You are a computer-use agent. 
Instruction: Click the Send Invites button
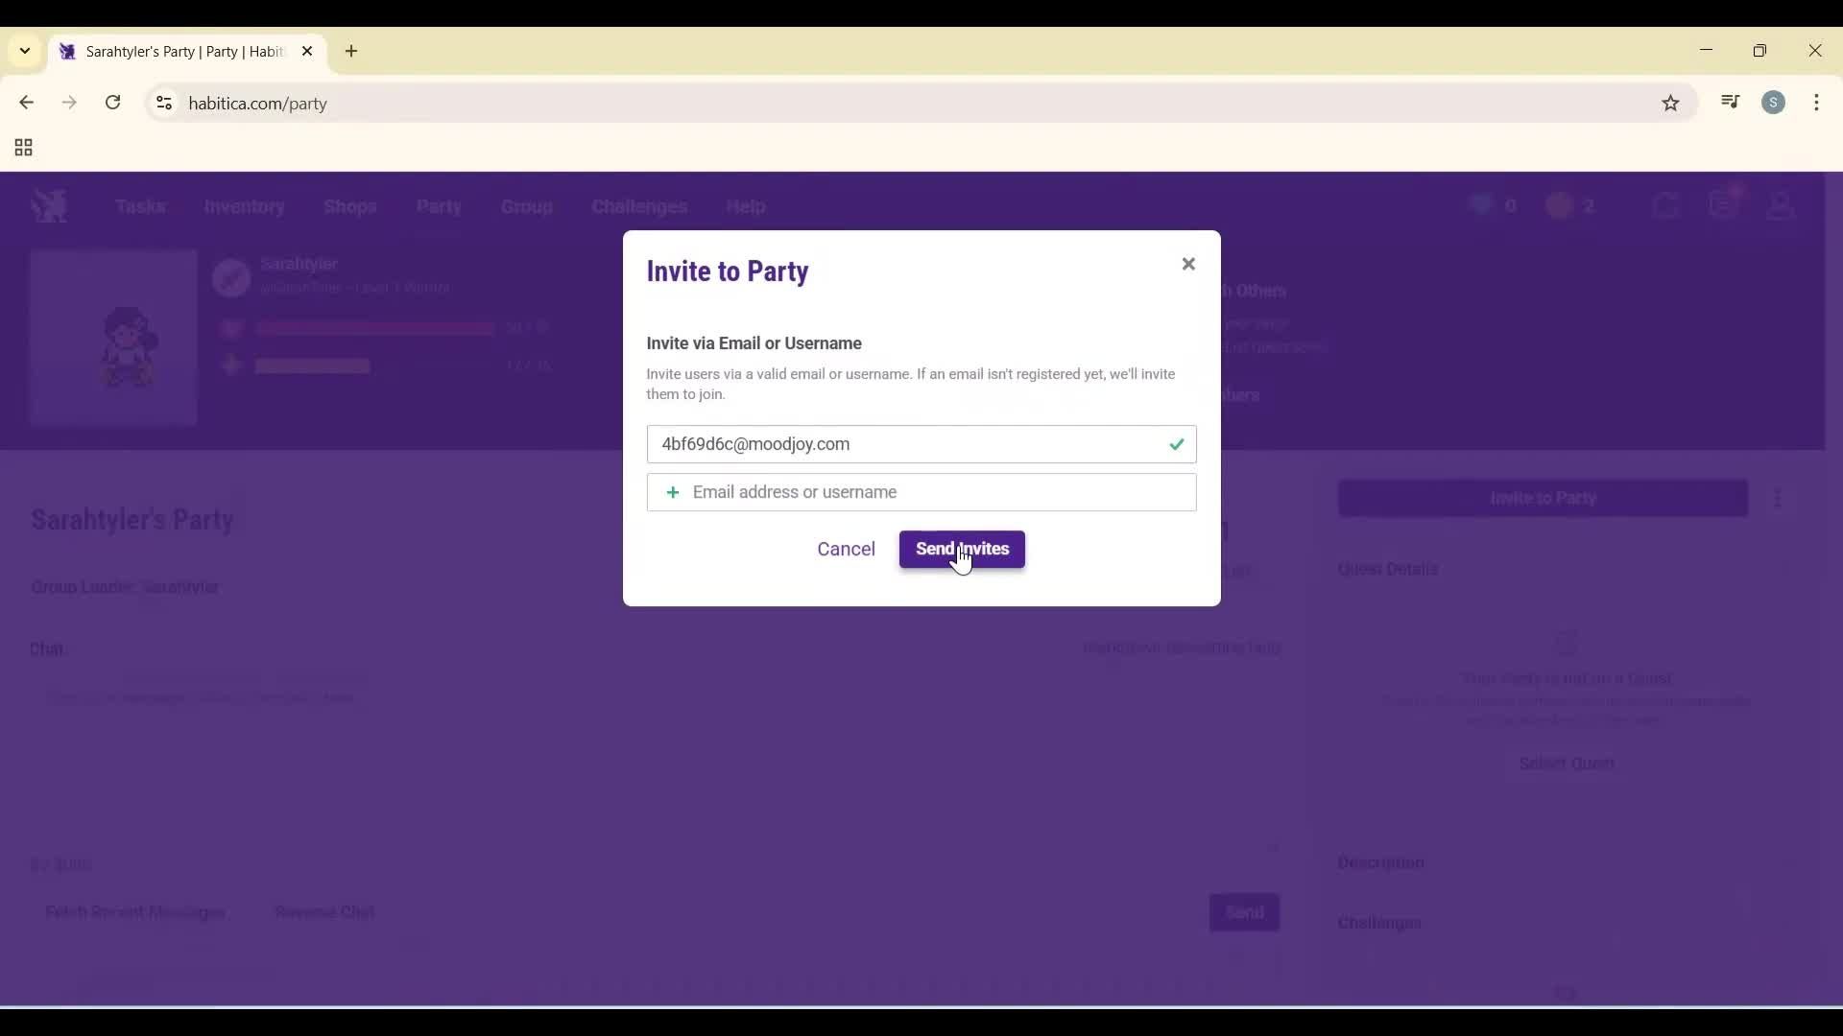pyautogui.click(x=962, y=549)
